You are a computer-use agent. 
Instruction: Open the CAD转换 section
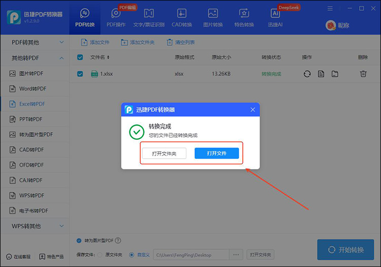[x=181, y=17]
